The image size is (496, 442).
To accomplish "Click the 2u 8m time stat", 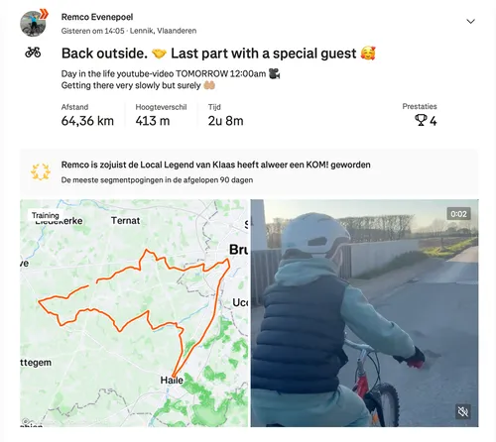I will point(225,121).
